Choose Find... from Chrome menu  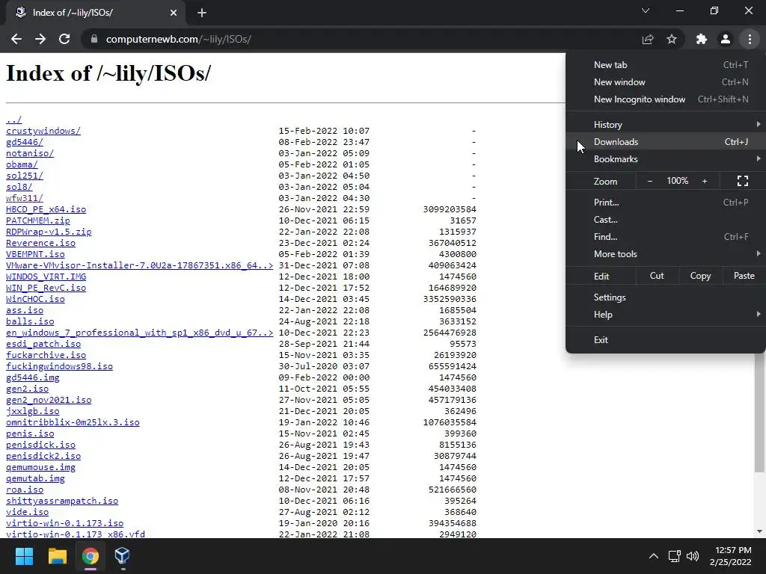(665, 237)
